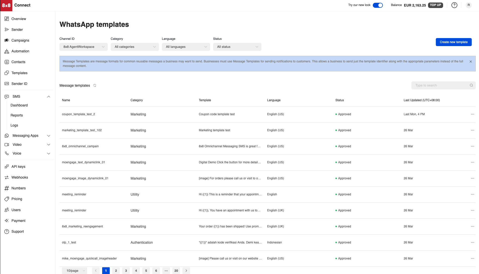Open Webhooks in the sidebar
Image resolution: width=479 pixels, height=274 pixels.
[x=20, y=177]
